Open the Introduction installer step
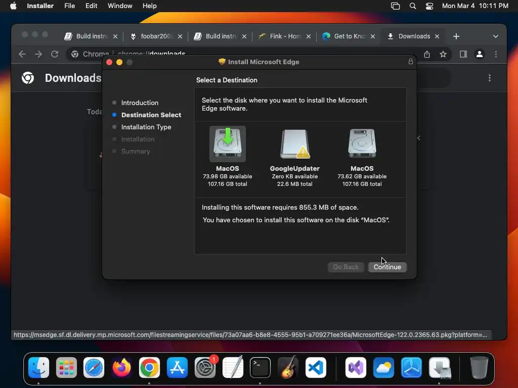The height and width of the screenshot is (388, 518). (140, 103)
